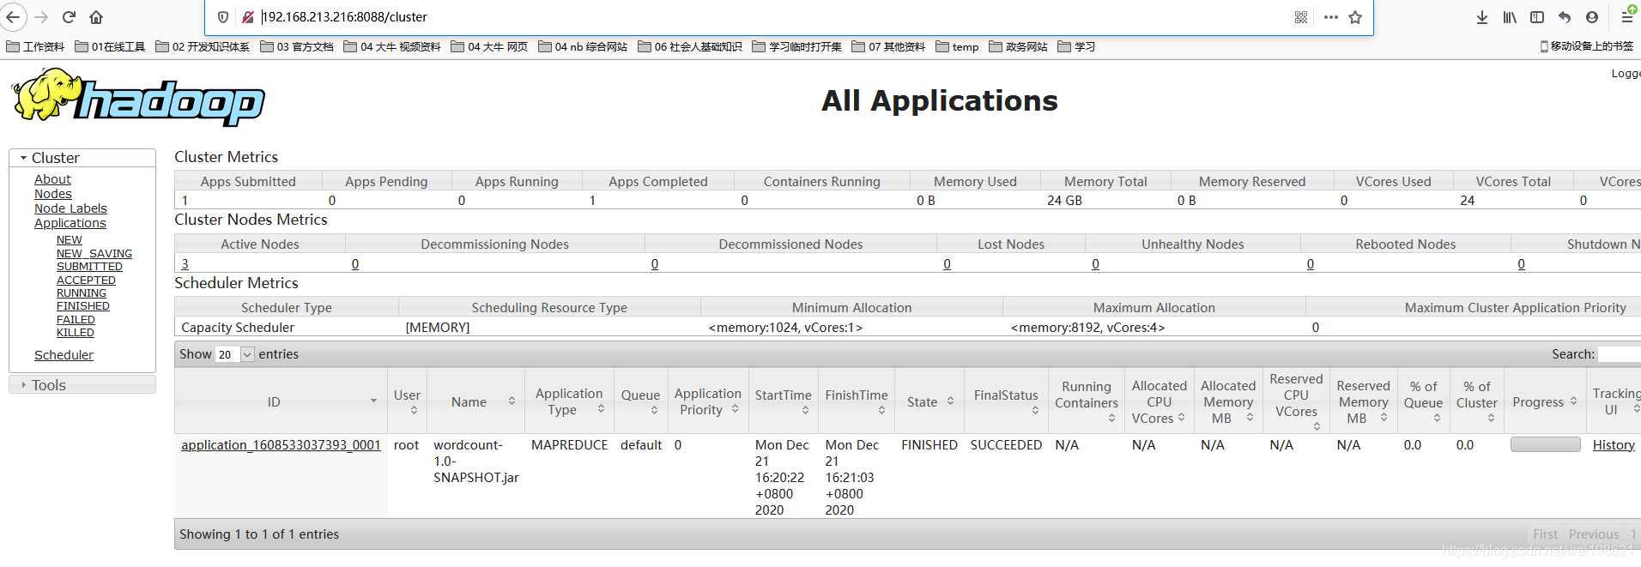Screen dimensions: 1641x567
Task: Open application_1608533037393_0001 details
Action: (x=281, y=445)
